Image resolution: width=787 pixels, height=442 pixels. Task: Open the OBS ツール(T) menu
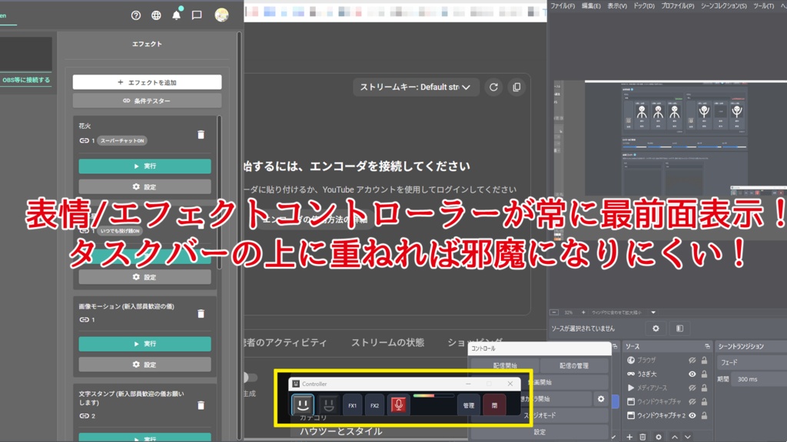(763, 6)
